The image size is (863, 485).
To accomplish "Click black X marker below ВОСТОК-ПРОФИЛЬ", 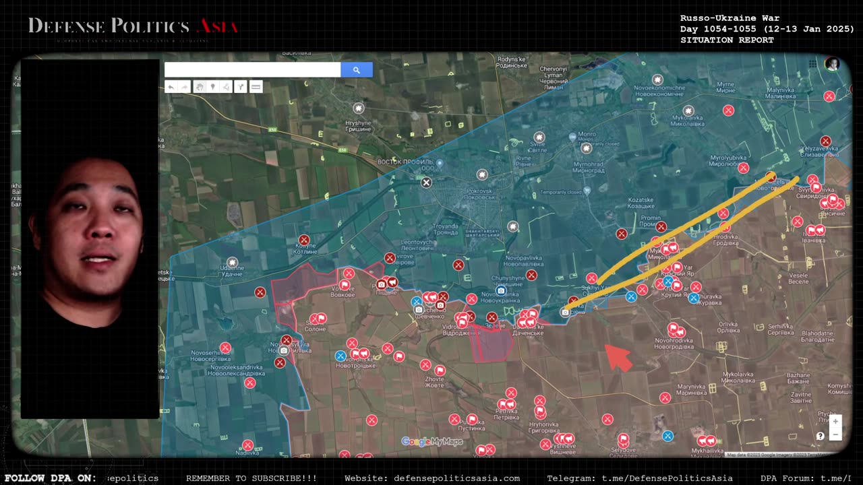I will (426, 183).
